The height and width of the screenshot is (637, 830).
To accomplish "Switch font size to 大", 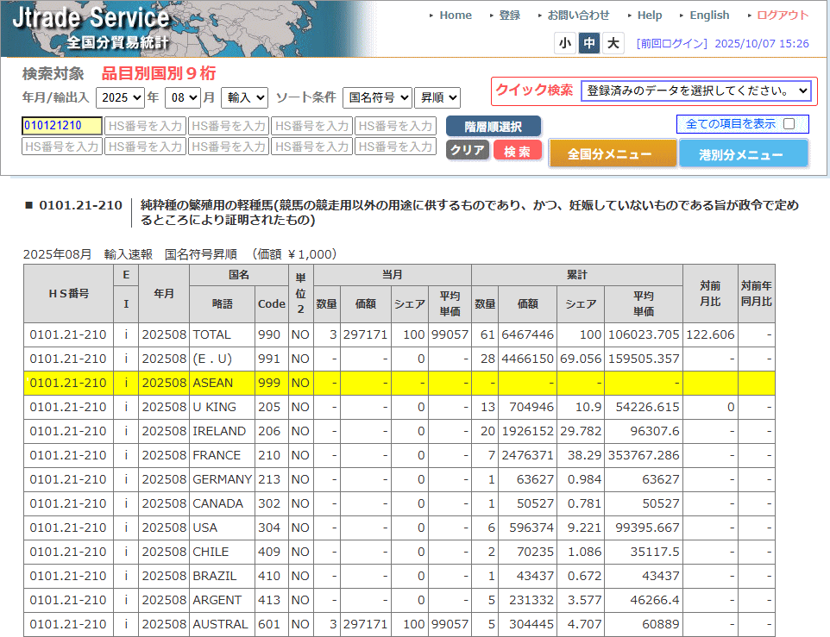I will pyautogui.click(x=611, y=42).
